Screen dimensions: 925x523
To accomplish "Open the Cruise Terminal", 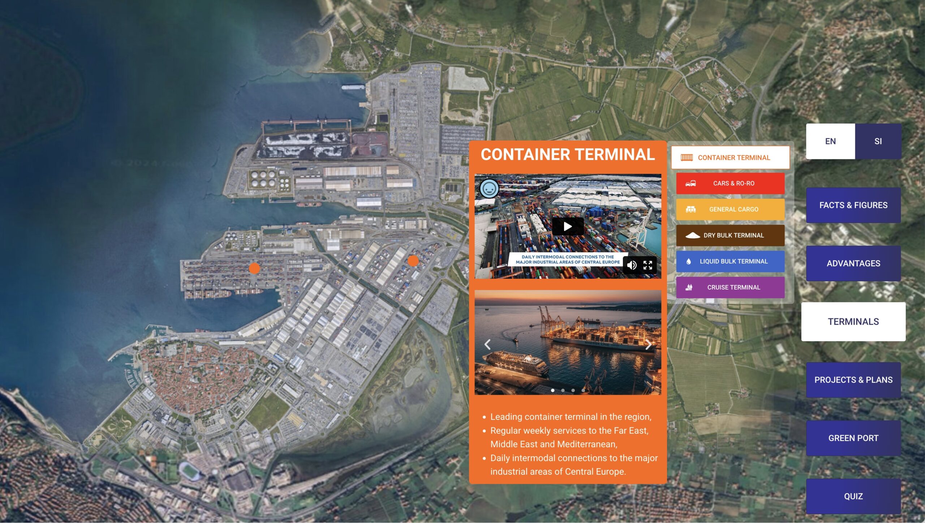I will click(730, 288).
